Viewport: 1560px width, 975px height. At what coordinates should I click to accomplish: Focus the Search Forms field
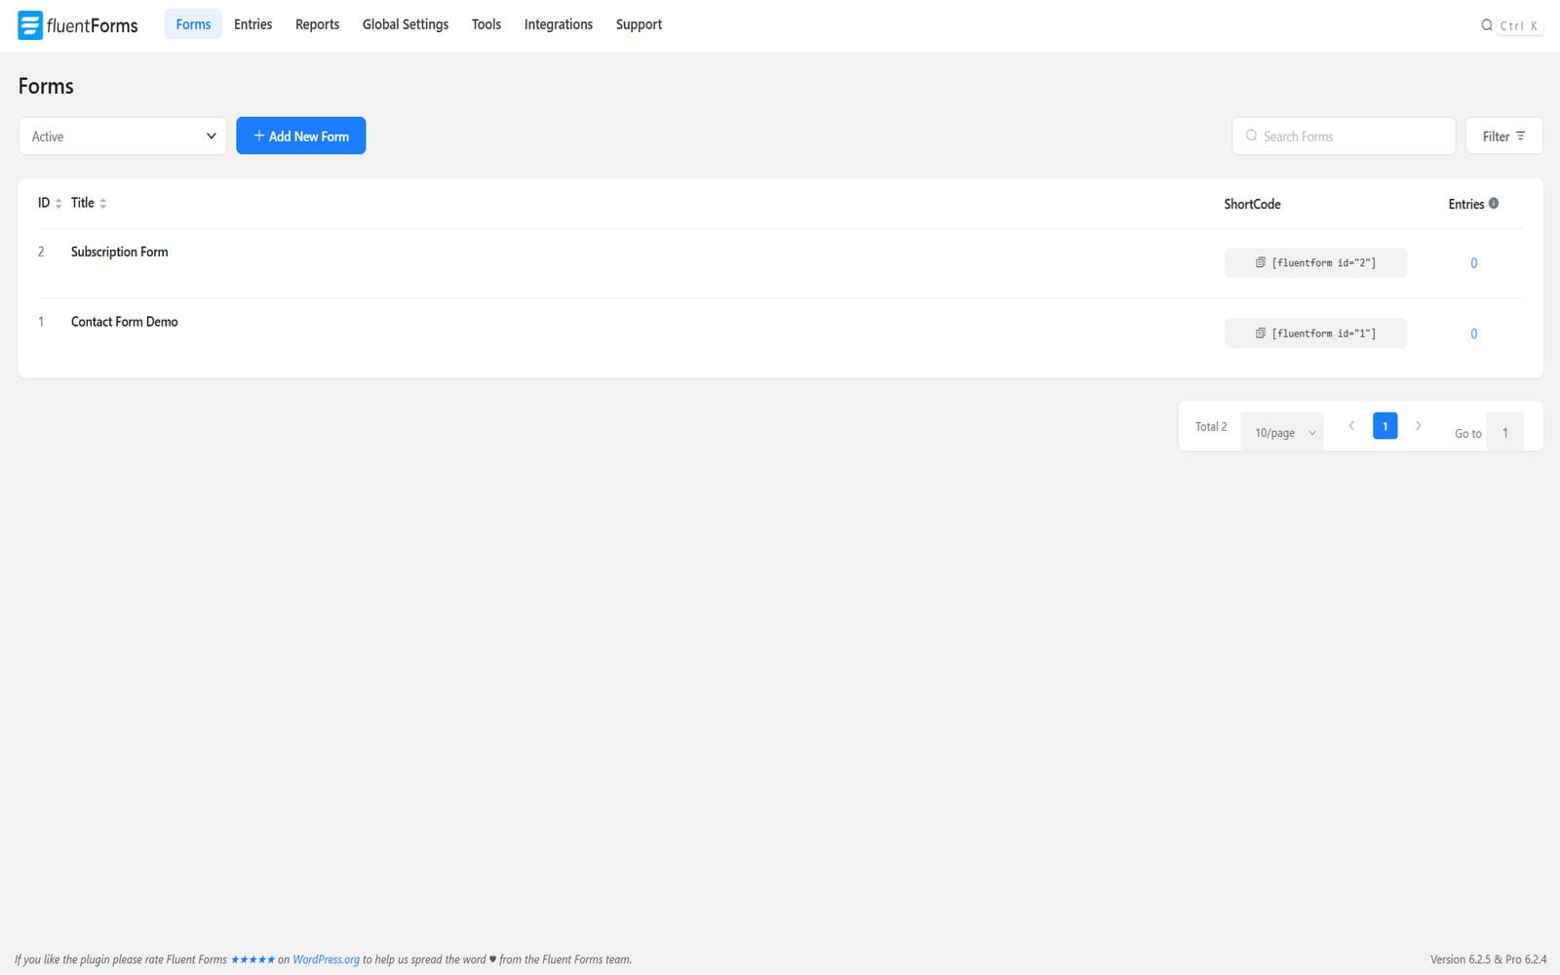tap(1344, 136)
